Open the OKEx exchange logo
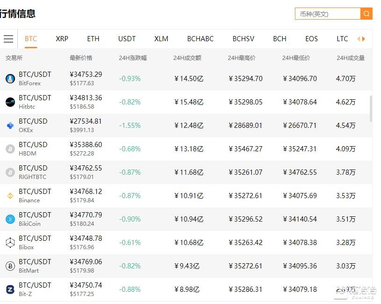 pos(10,125)
